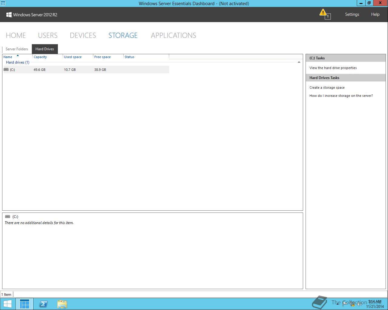
Task: Go to the DEVICES section
Action: point(83,35)
